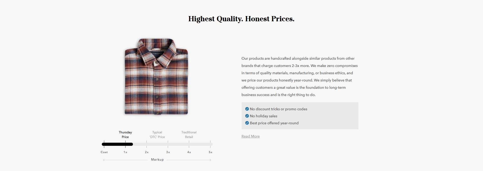Select the Typical 'DTC' Price label

pos(157,135)
